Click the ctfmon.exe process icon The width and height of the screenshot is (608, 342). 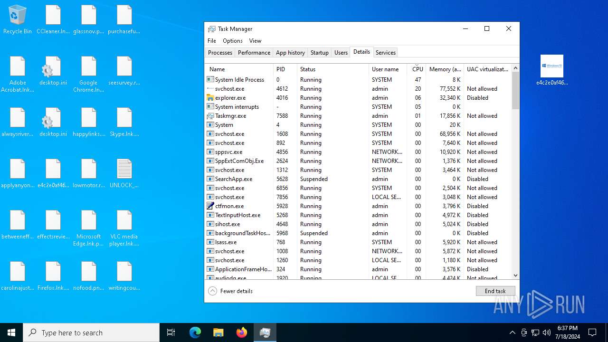(x=211, y=206)
